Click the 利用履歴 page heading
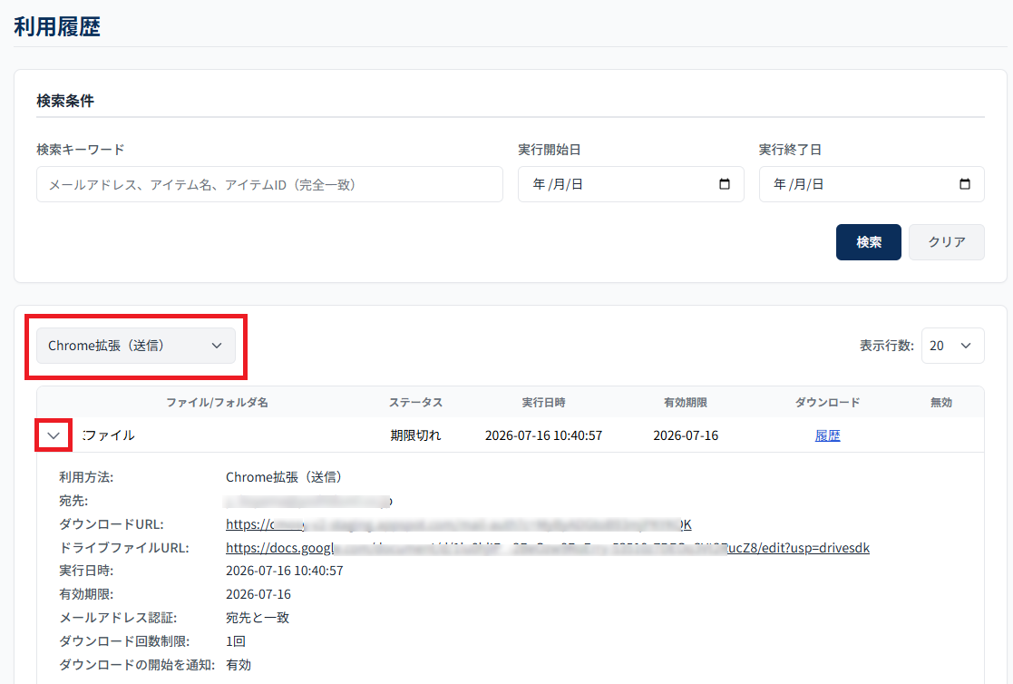Screen dimensions: 1013x684 [57, 26]
